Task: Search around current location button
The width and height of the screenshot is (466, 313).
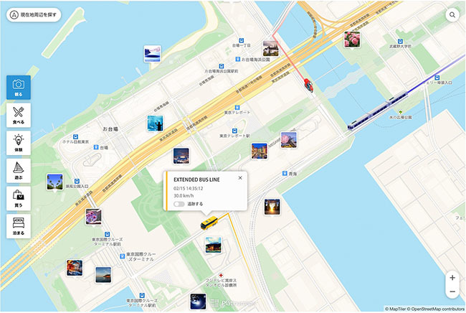Action: [34, 14]
